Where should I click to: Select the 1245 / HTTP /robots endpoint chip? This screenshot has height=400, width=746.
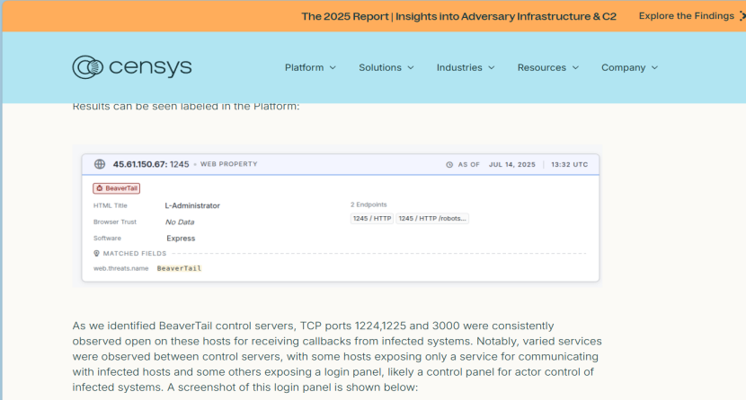pyautogui.click(x=432, y=218)
